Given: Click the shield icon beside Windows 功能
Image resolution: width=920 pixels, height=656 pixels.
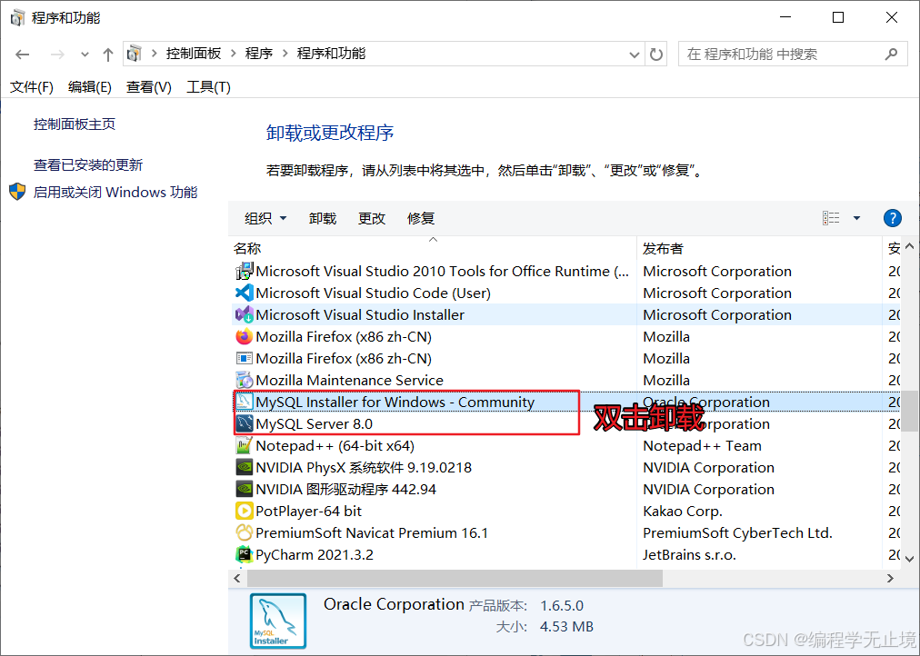Looking at the screenshot, I should click(17, 192).
